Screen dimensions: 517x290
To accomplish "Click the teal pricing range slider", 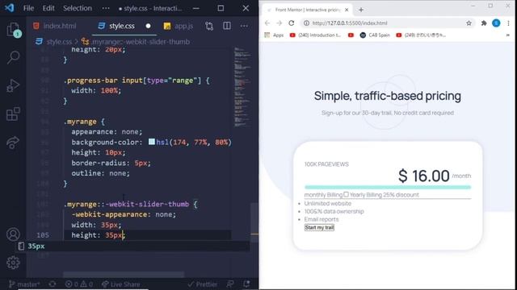I will pos(388,187).
